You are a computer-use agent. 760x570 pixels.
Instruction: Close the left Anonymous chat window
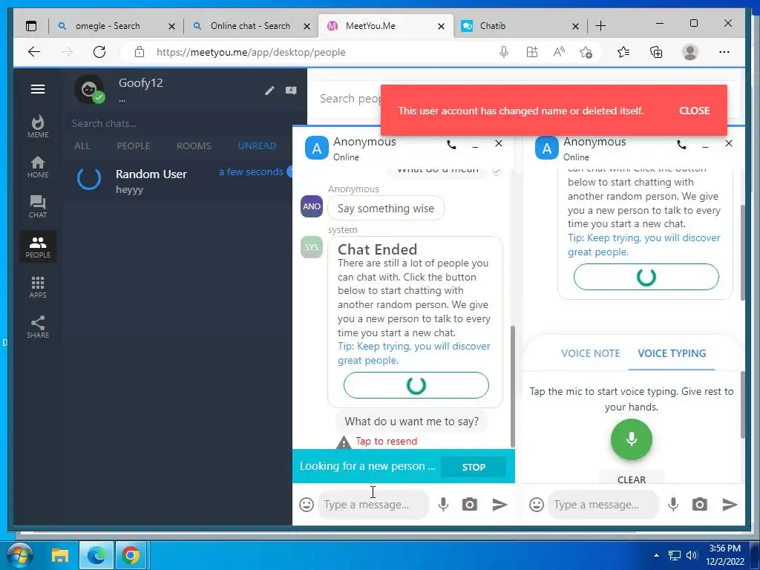[x=499, y=143]
